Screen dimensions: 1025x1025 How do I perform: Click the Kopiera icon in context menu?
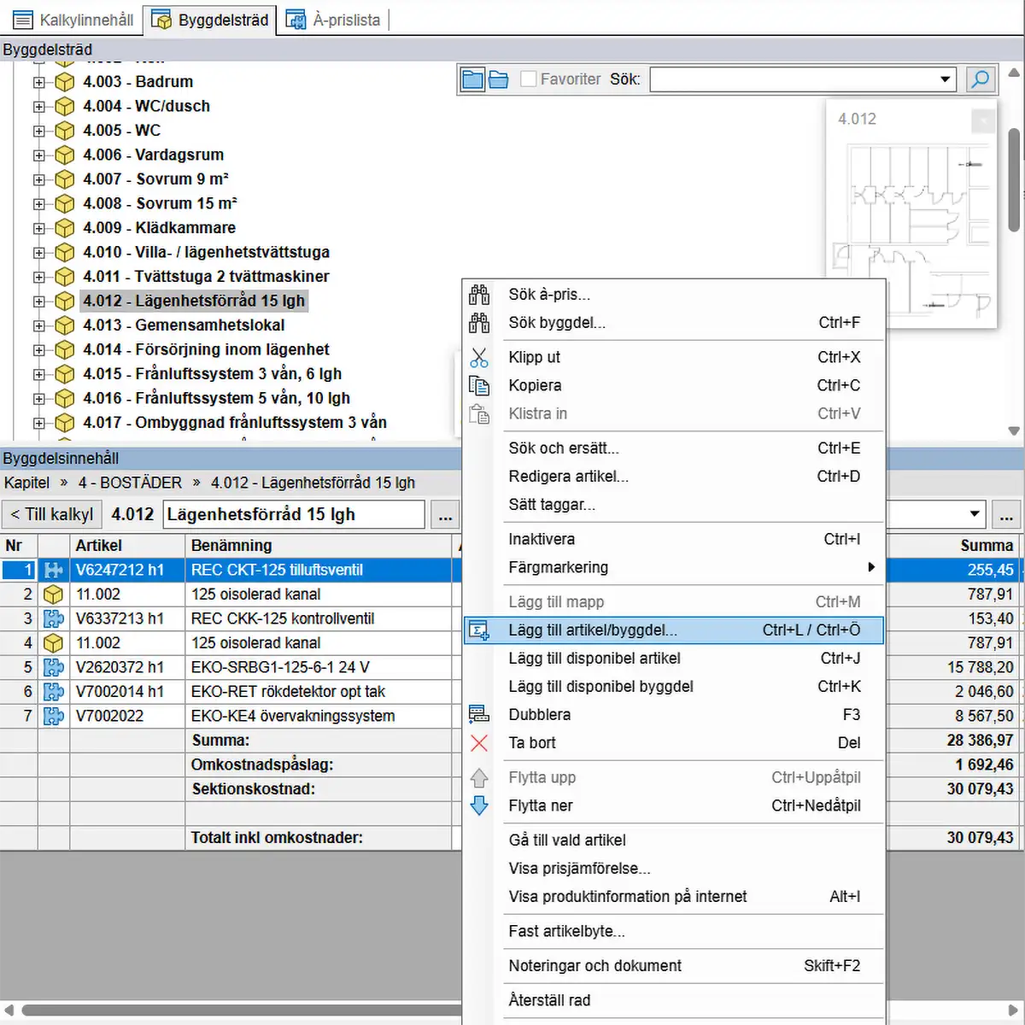pyautogui.click(x=479, y=385)
